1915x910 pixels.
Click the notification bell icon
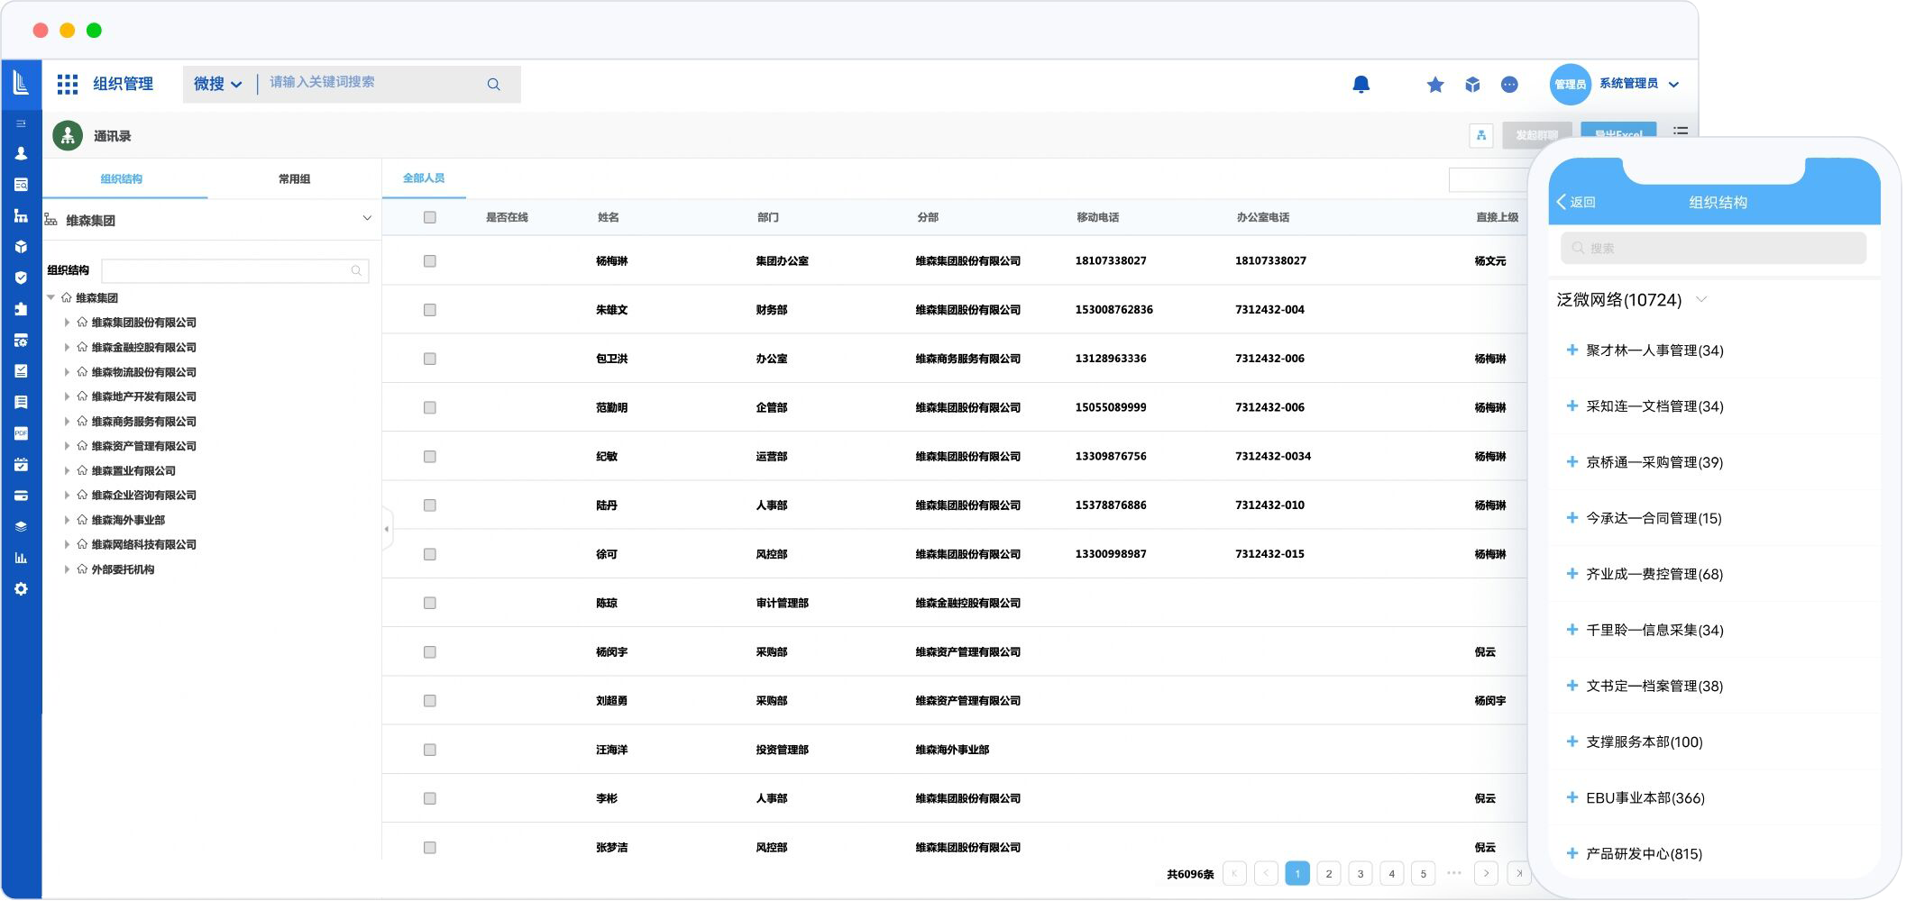point(1361,85)
